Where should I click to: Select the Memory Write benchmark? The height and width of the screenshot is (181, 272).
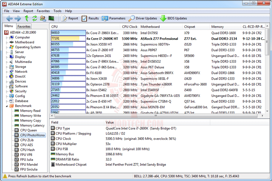28,115
